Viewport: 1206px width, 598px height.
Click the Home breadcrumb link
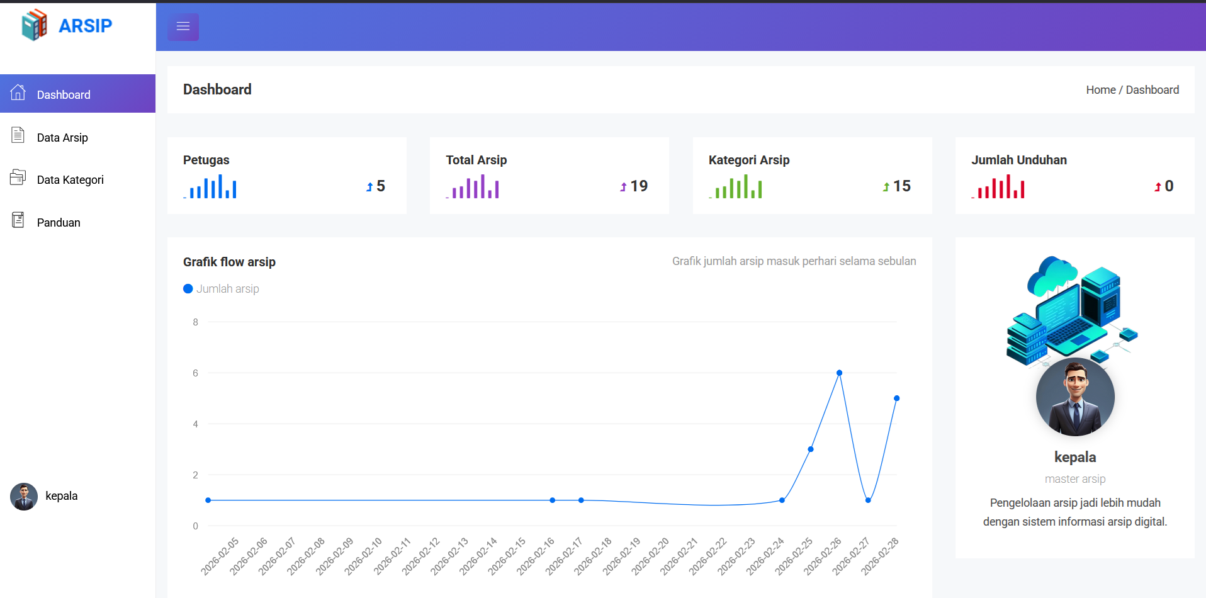click(1101, 90)
